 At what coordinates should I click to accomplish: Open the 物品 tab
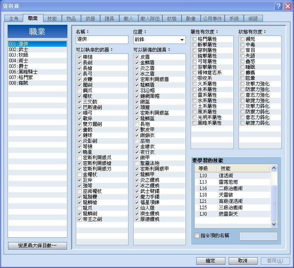[x=71, y=19]
